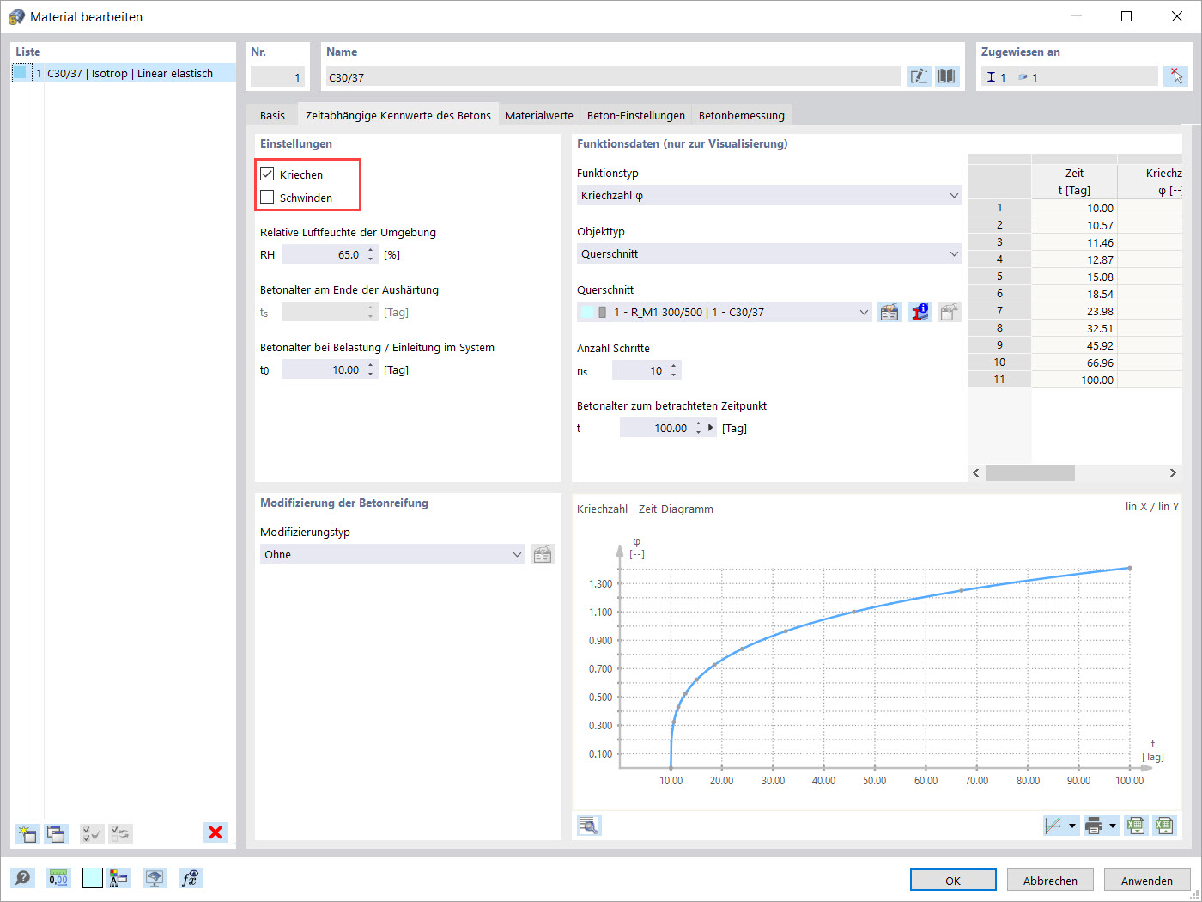Screen dimensions: 1202x902
Task: Click the table cell with time 66.96
Action: pyautogui.click(x=1074, y=363)
